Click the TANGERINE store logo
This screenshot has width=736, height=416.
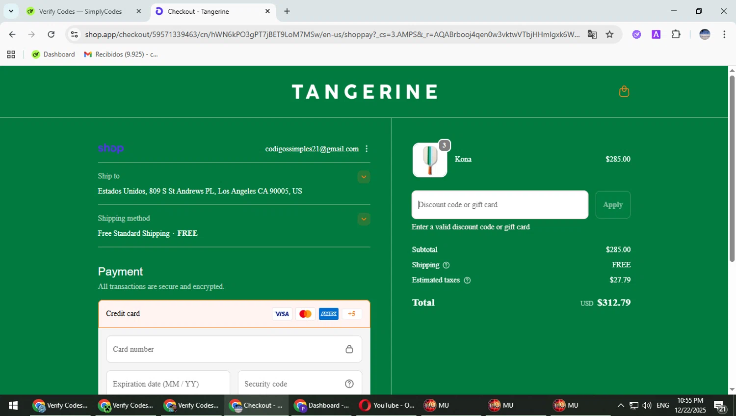(x=365, y=92)
